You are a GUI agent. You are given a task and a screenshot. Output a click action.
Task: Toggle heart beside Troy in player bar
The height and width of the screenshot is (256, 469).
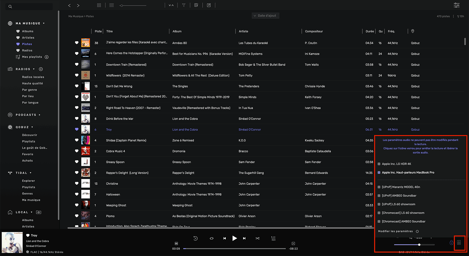pyautogui.click(x=28, y=235)
